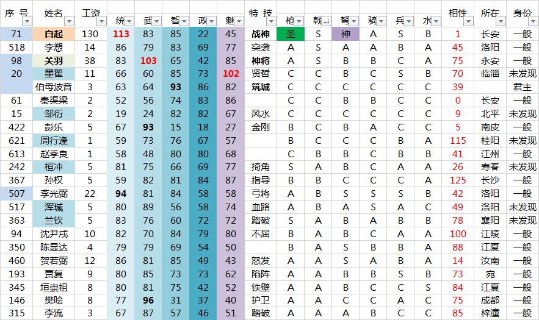The height and width of the screenshot is (320, 539).
Task: Select the name cell 伯母波音
Action: point(54,87)
